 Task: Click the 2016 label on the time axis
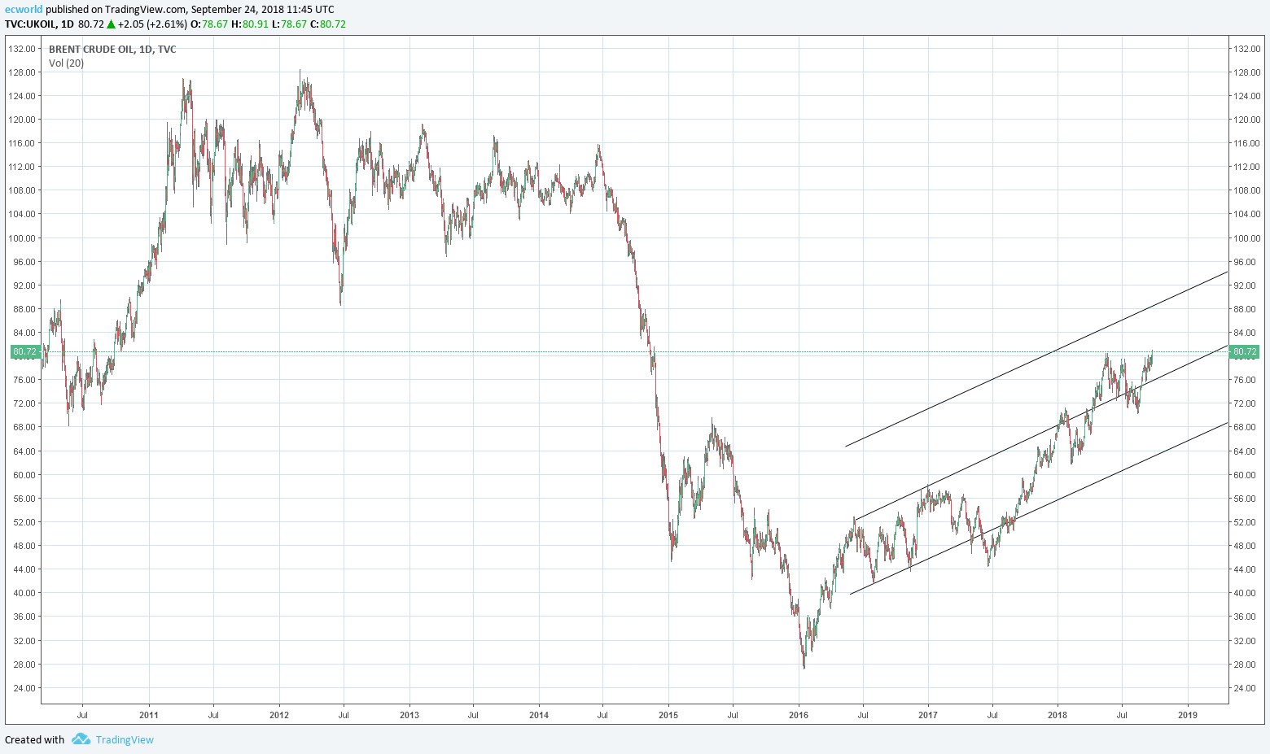pyautogui.click(x=799, y=715)
